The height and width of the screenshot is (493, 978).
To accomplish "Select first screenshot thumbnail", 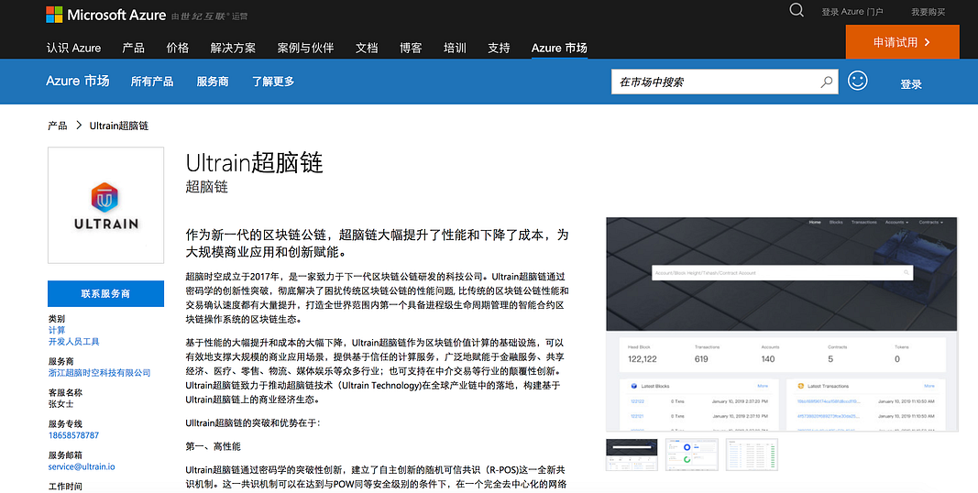I will point(632,455).
